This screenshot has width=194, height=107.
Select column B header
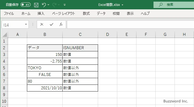45,35
